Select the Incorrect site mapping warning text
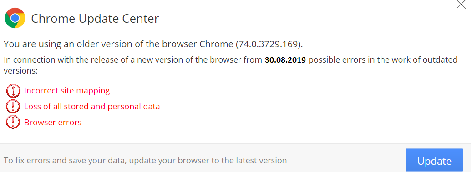 (x=67, y=90)
